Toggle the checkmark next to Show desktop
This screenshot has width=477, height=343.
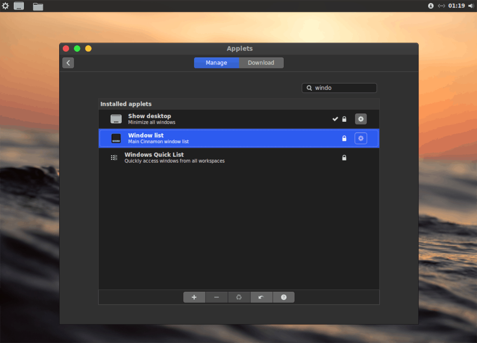tap(335, 119)
